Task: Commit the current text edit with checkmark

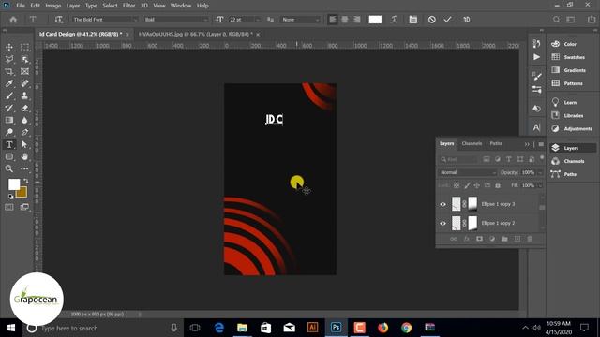Action: tap(447, 20)
